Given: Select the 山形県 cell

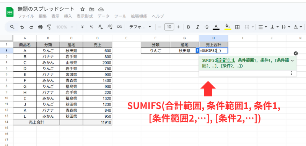Looking at the screenshot, I should coord(72,63).
